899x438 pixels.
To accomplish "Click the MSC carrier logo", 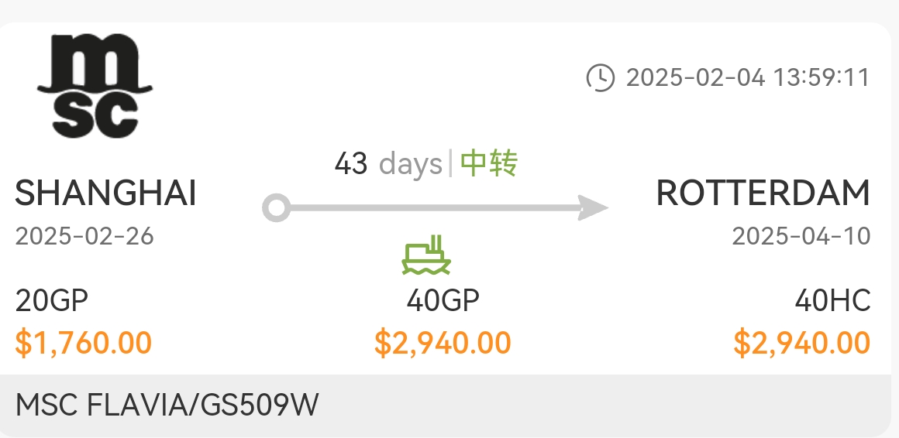I will pyautogui.click(x=95, y=85).
